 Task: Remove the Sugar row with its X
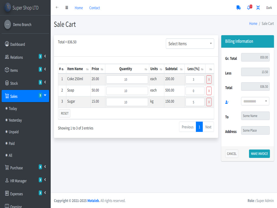click(209, 102)
